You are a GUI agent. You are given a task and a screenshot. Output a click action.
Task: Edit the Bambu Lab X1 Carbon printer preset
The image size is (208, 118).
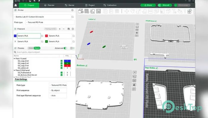tap(73, 17)
